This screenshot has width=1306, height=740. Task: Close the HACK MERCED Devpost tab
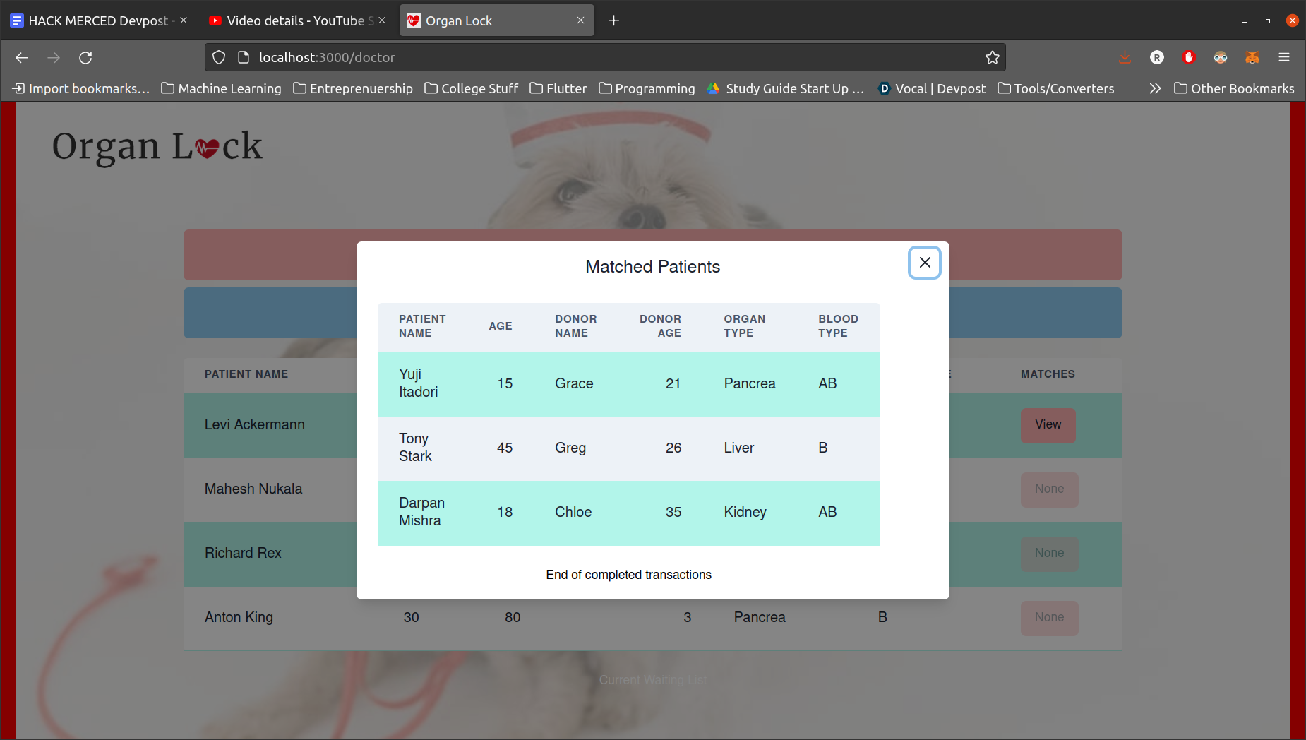[184, 20]
